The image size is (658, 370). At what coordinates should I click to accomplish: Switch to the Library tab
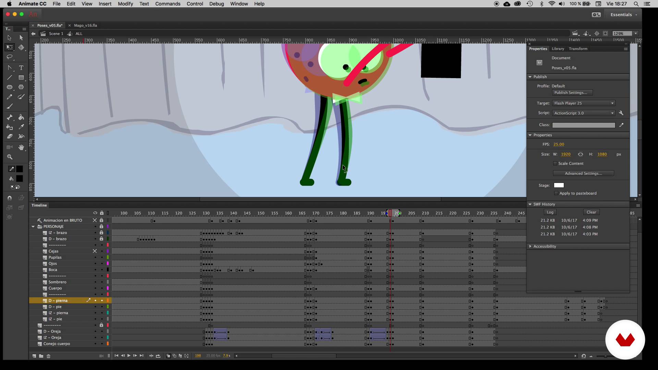pos(558,49)
